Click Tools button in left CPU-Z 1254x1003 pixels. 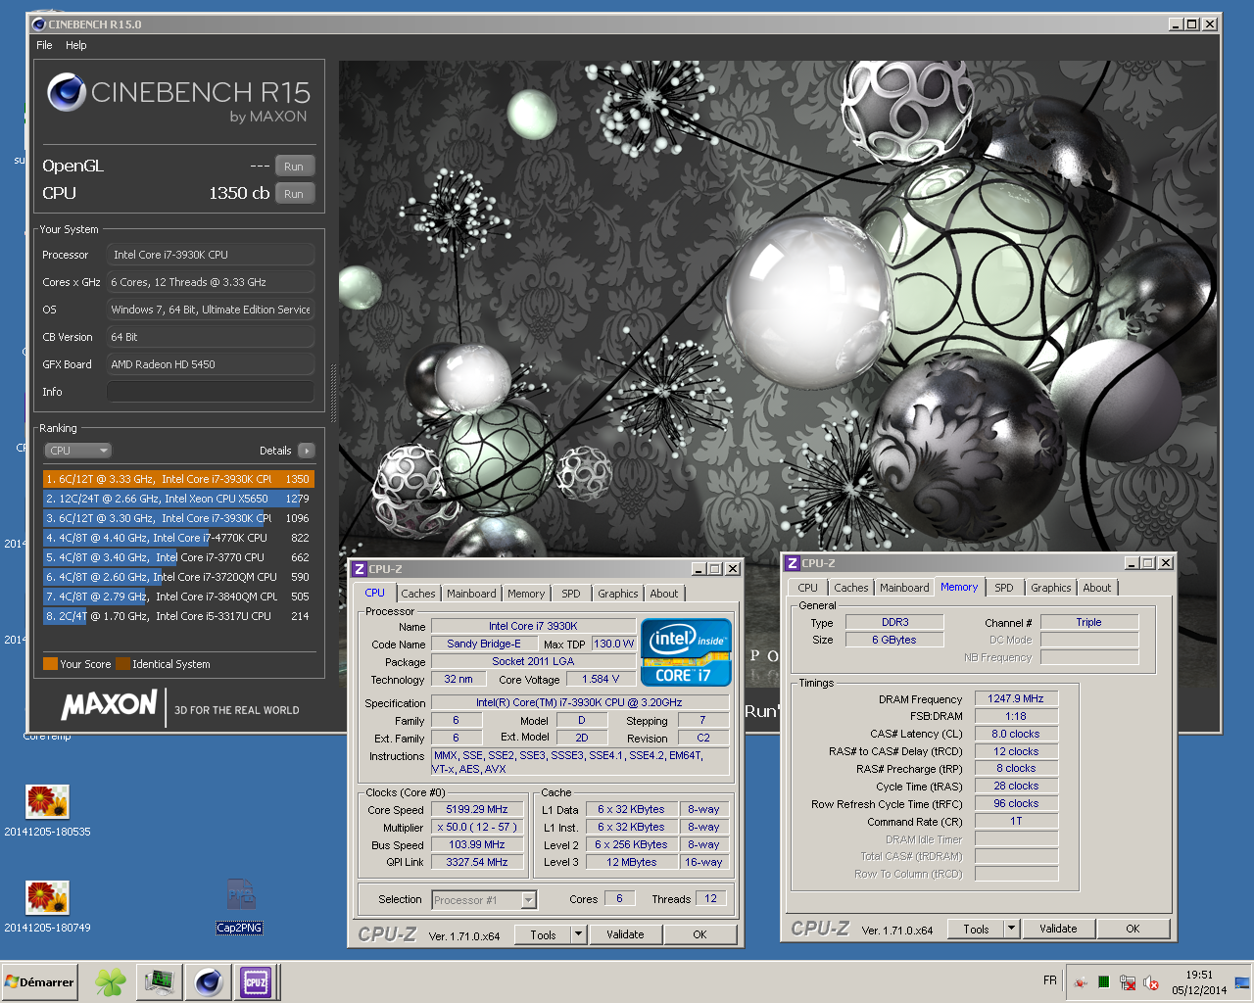point(543,934)
